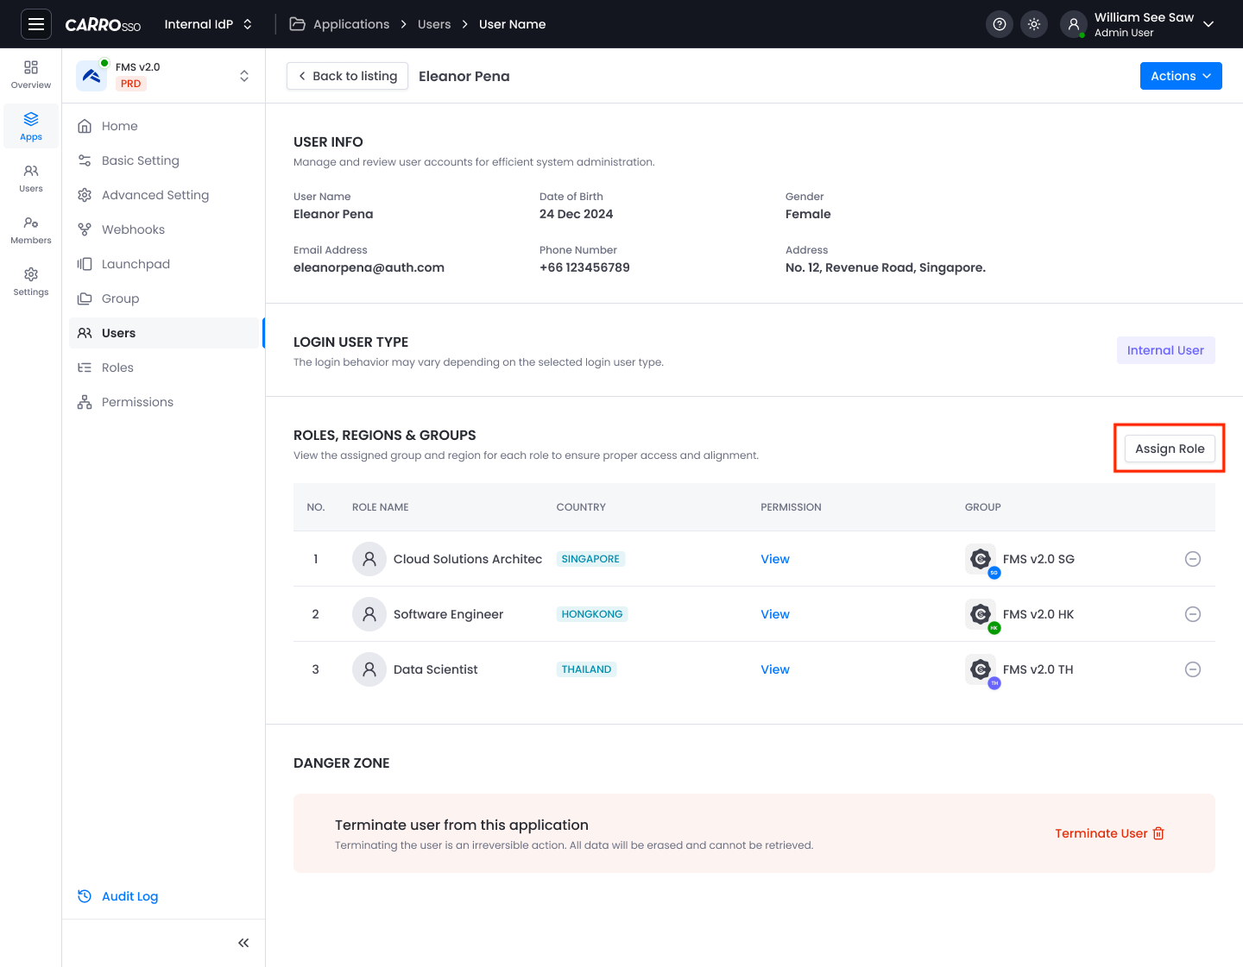Screen dimensions: 1243x967
Task: View permissions for Cloud Solutions Architect
Action: tap(774, 559)
